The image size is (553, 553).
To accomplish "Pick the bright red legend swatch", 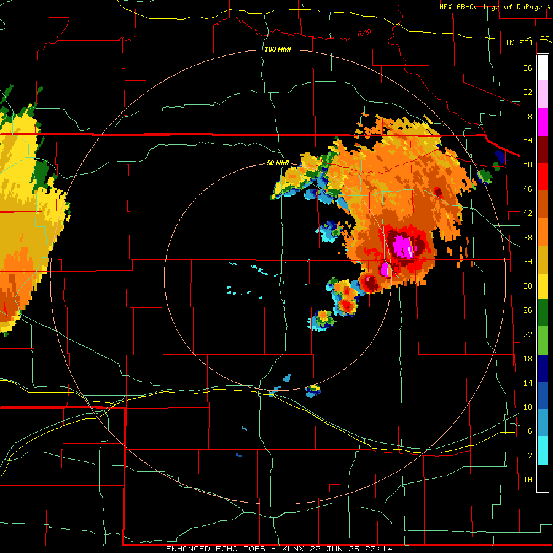I will 543,177.
